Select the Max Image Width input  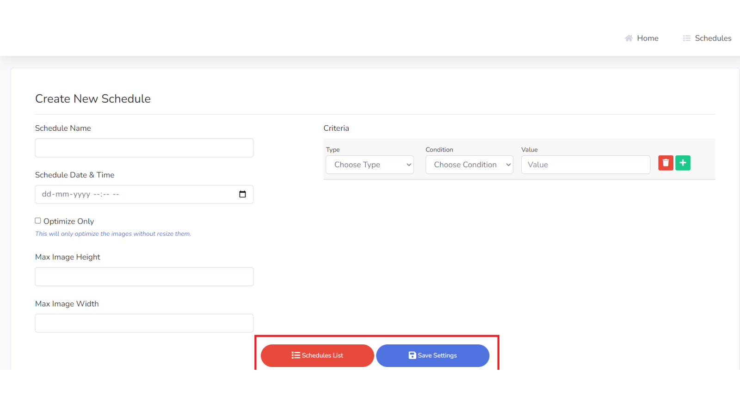[144, 323]
